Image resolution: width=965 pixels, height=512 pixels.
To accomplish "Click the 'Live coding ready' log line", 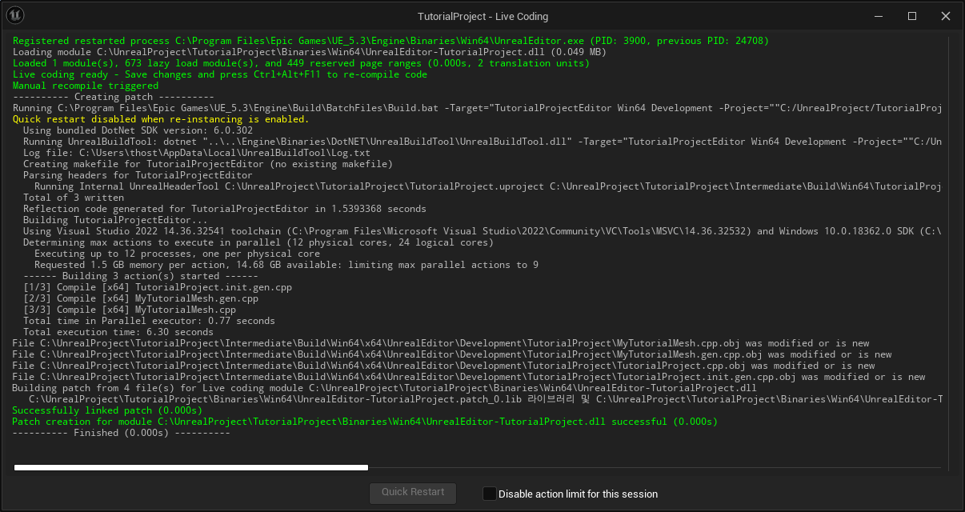I will pyautogui.click(x=220, y=74).
